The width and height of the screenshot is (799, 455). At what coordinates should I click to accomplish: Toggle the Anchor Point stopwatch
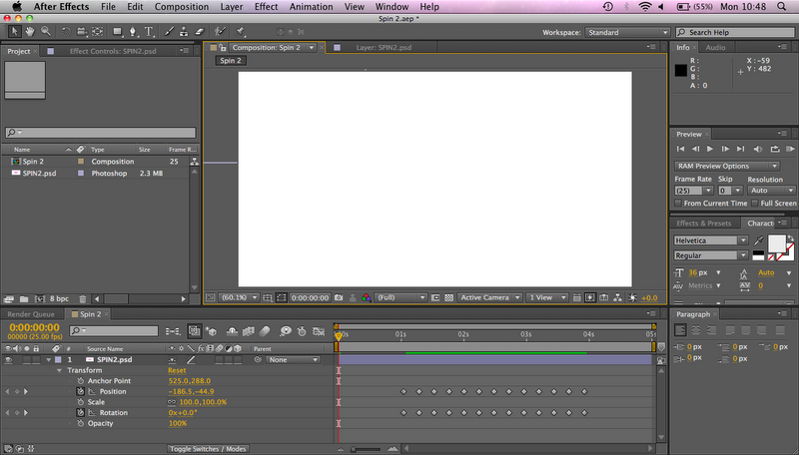click(80, 381)
